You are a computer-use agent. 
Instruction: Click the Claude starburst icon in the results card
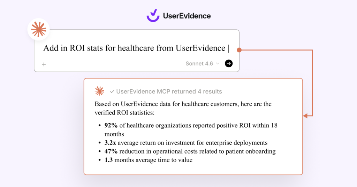pos(99,91)
